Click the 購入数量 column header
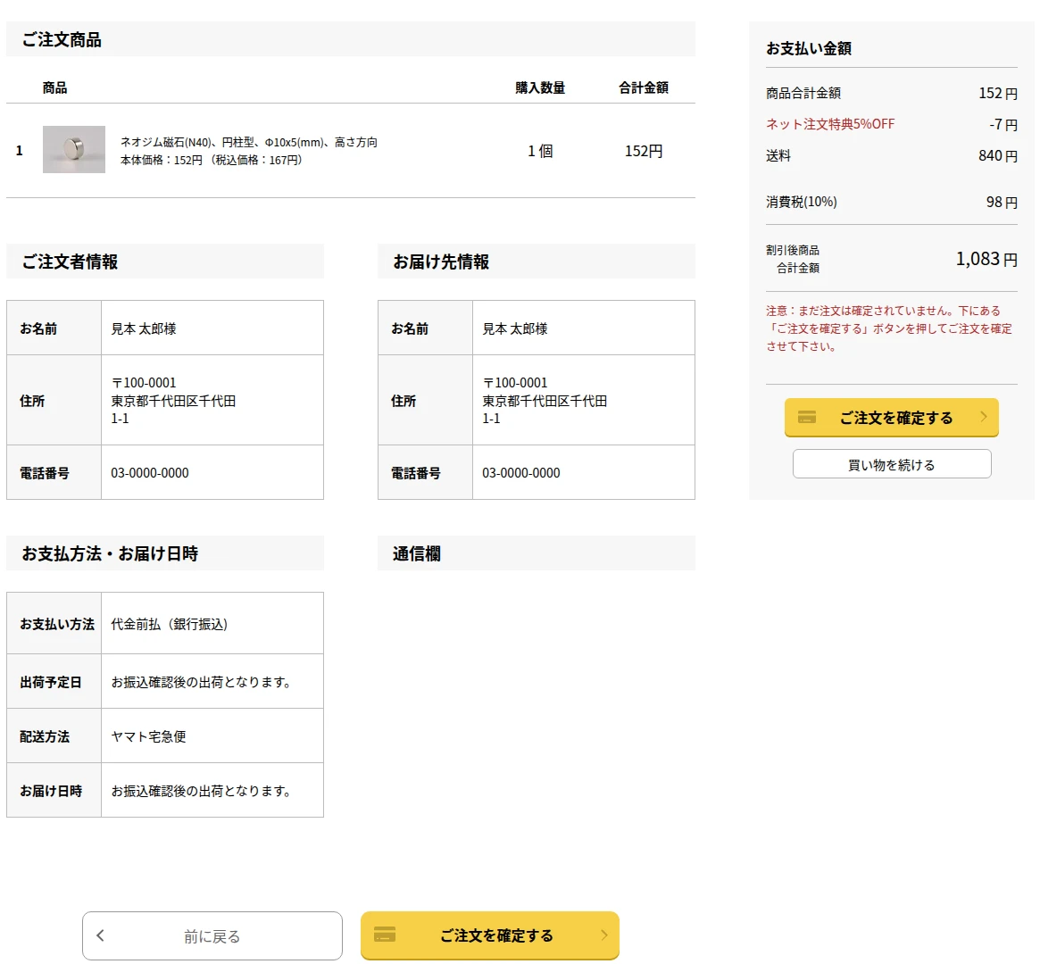 [540, 87]
